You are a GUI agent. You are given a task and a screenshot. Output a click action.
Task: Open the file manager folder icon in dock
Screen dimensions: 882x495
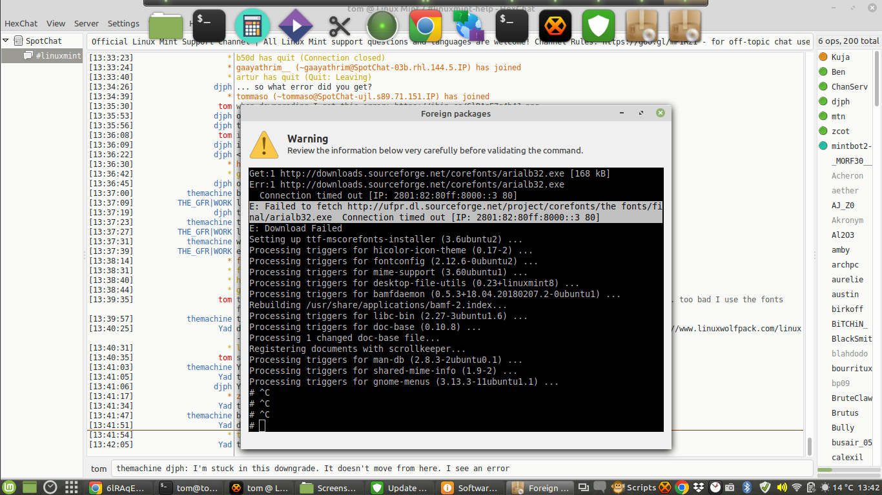[x=166, y=26]
